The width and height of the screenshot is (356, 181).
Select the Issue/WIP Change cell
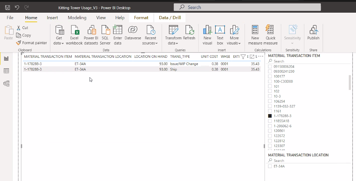(x=184, y=64)
